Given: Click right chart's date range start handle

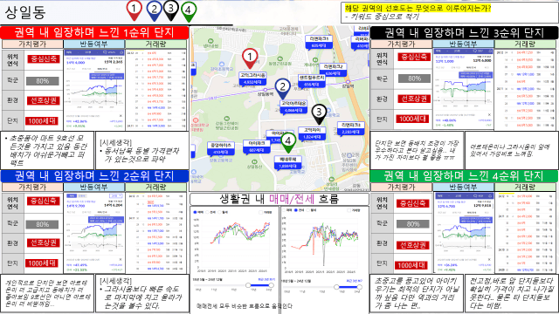Looking at the screenshot, I should (336, 287).
